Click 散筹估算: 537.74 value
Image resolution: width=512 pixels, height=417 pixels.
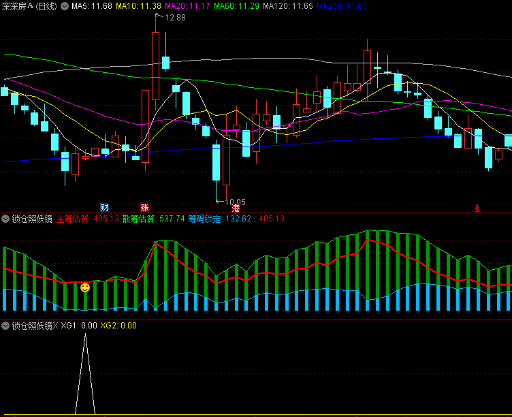point(153,219)
